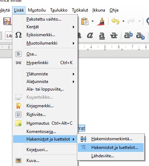This screenshot has width=149, height=166.
Task: Toggle subscript formatting
Action: point(140,36)
